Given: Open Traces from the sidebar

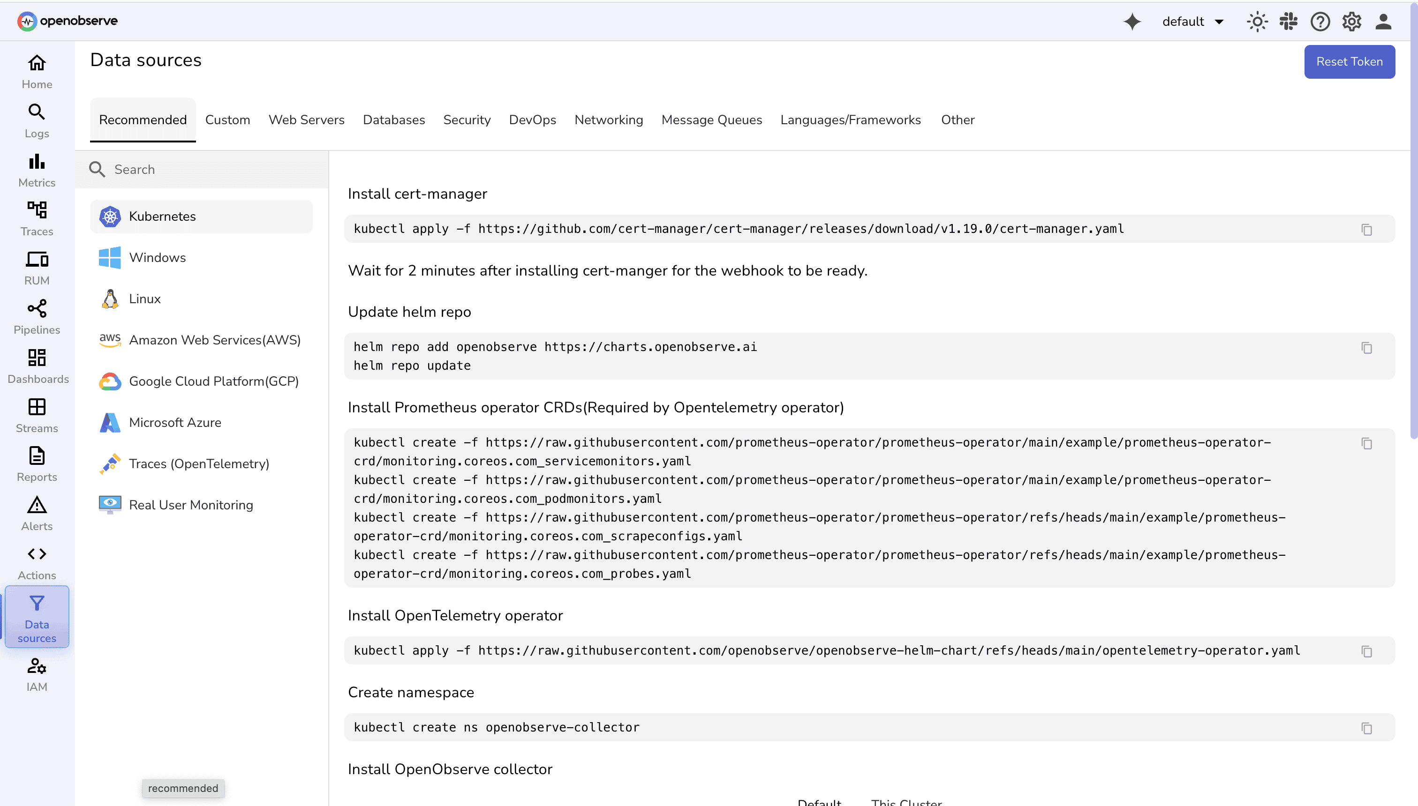Looking at the screenshot, I should coord(36,218).
